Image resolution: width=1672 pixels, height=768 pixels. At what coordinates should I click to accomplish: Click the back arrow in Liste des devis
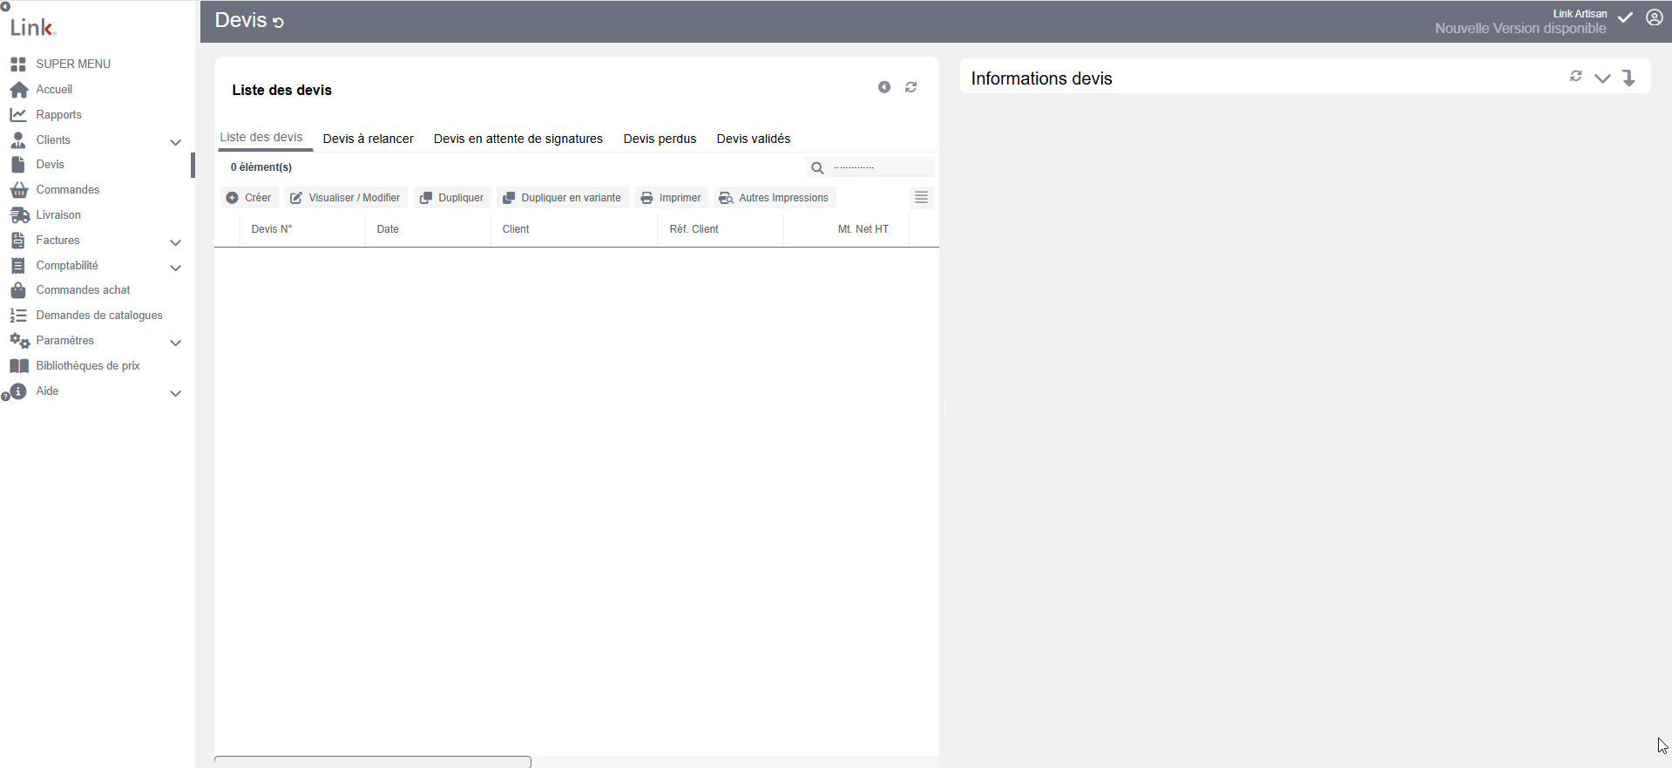[884, 87]
